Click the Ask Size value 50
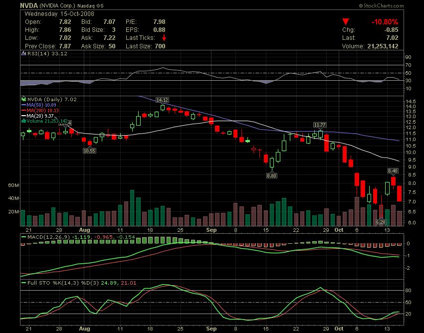 coord(112,46)
